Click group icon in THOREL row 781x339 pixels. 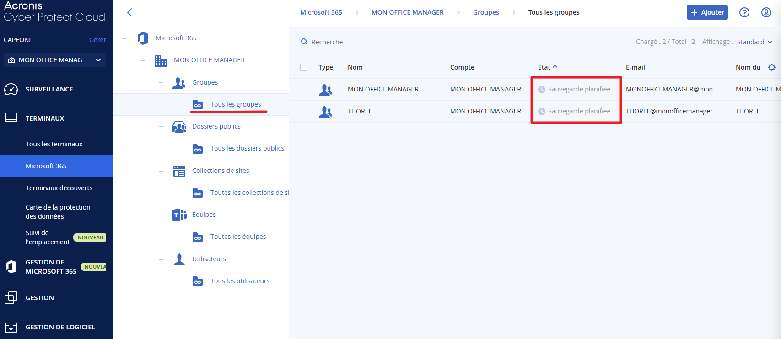click(x=325, y=112)
